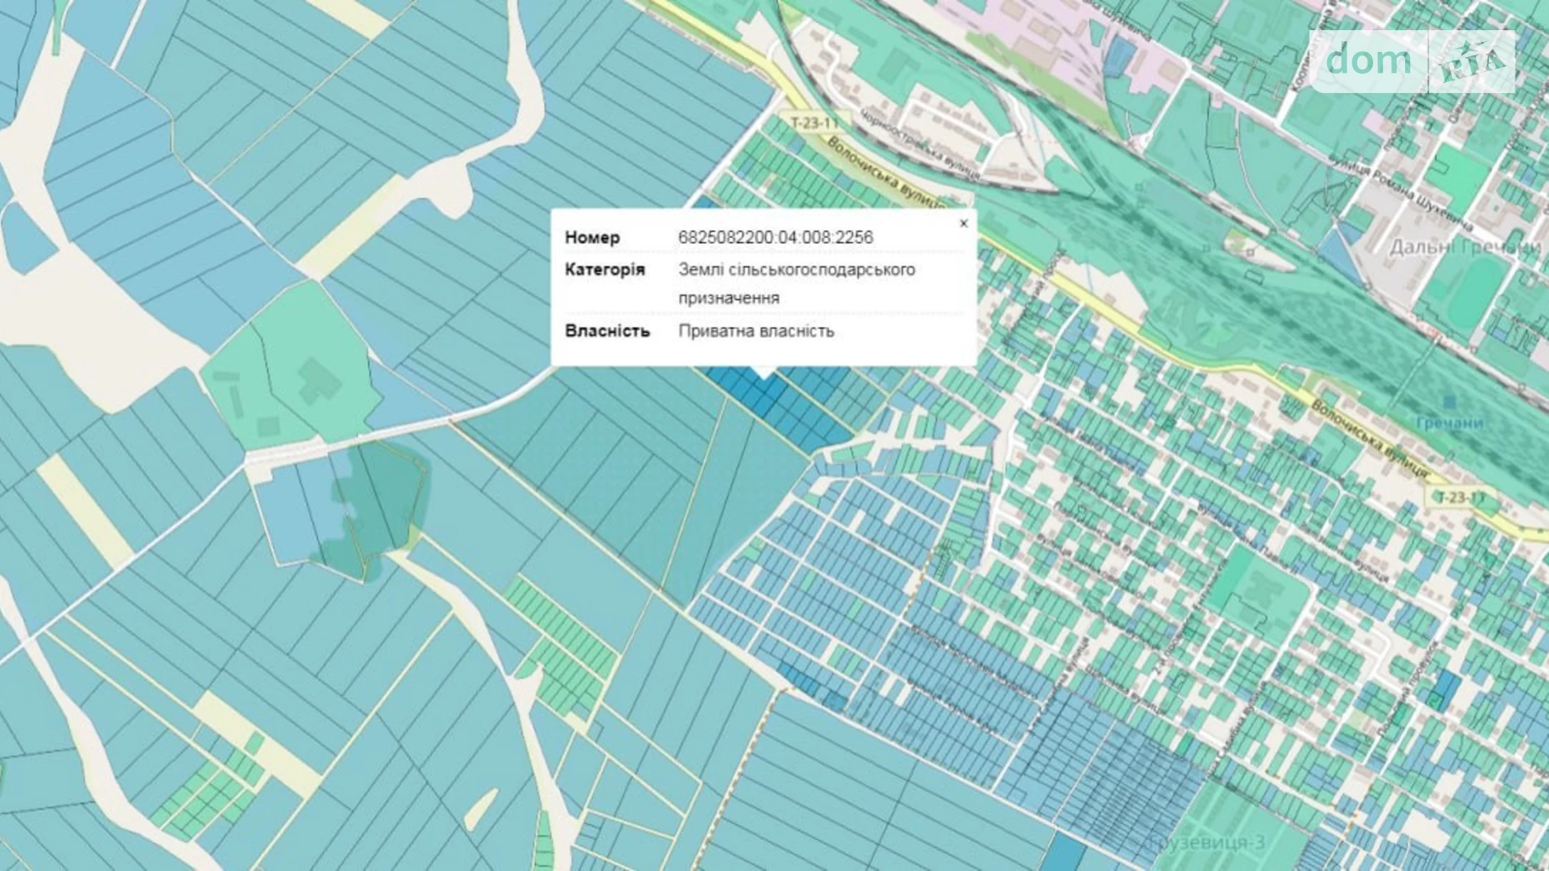The image size is (1549, 871).
Task: Click the Категорія field label
Action: point(605,270)
